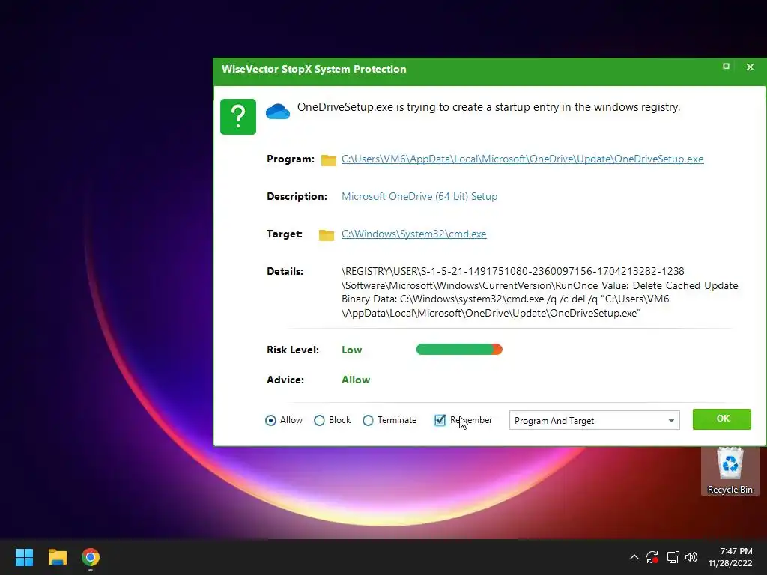767x575 pixels.
Task: Show hidden system tray icons
Action: (634, 557)
